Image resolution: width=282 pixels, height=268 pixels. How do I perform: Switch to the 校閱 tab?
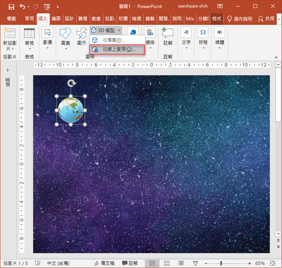123,19
